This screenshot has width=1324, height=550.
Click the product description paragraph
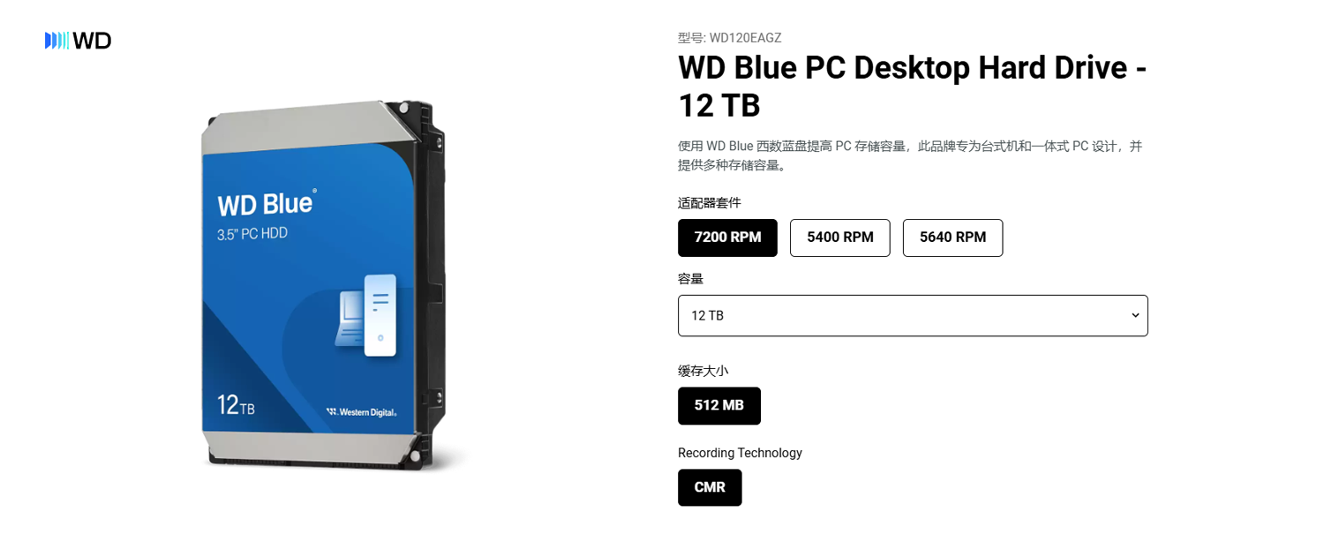pyautogui.click(x=910, y=155)
